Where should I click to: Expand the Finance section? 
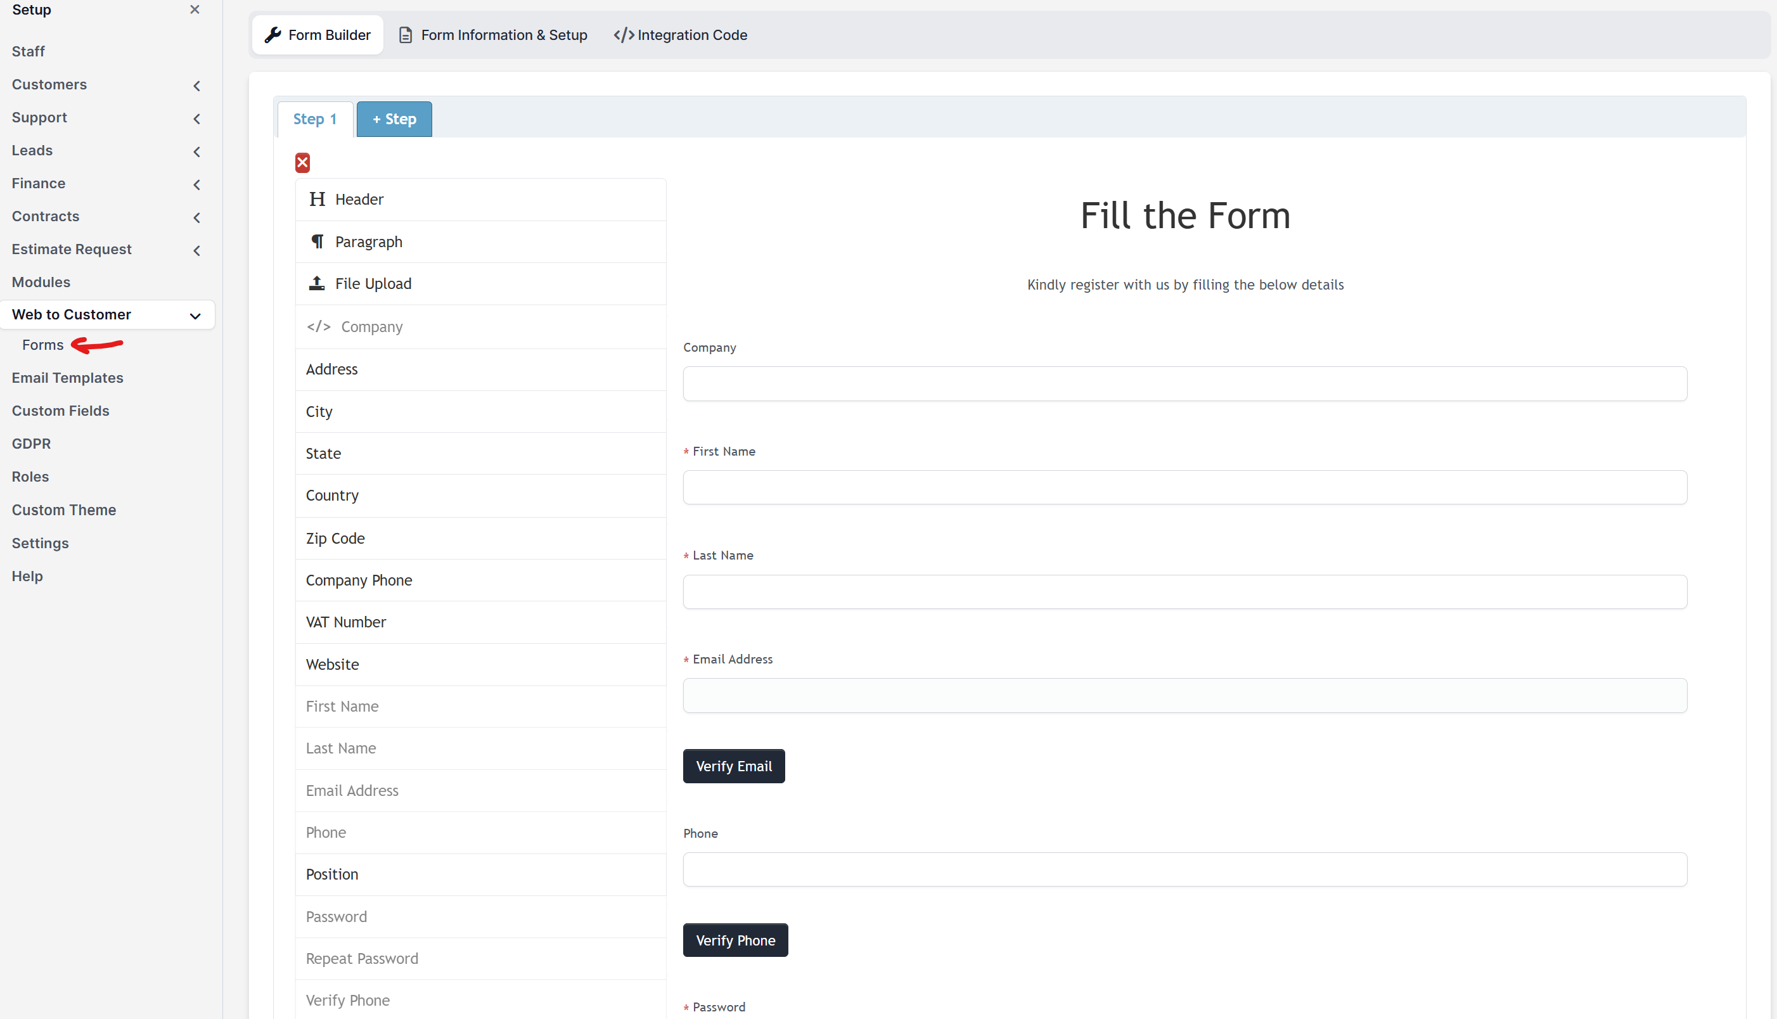196,185
